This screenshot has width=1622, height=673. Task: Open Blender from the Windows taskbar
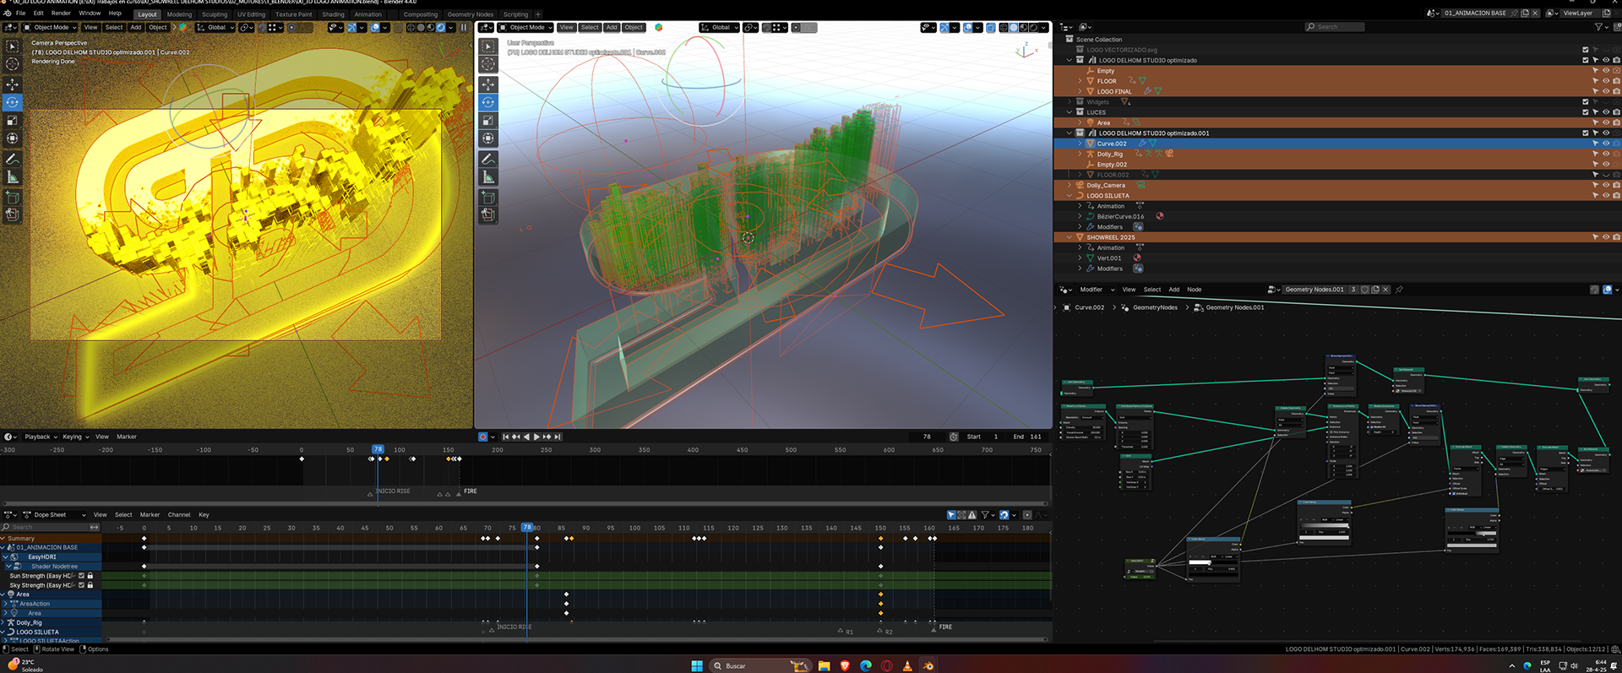[x=928, y=665]
